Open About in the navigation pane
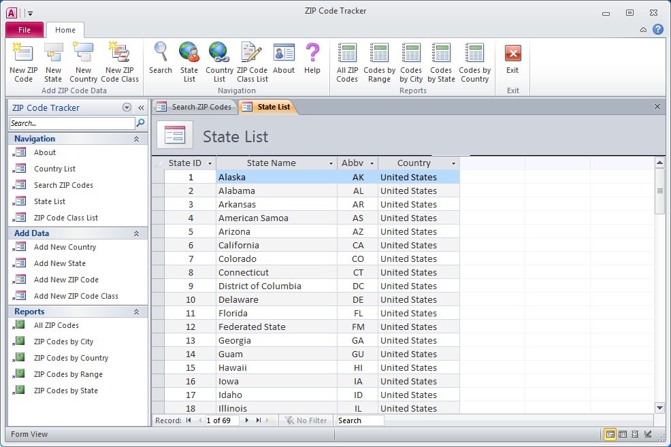Viewport: 671px width, 447px height. tap(44, 152)
